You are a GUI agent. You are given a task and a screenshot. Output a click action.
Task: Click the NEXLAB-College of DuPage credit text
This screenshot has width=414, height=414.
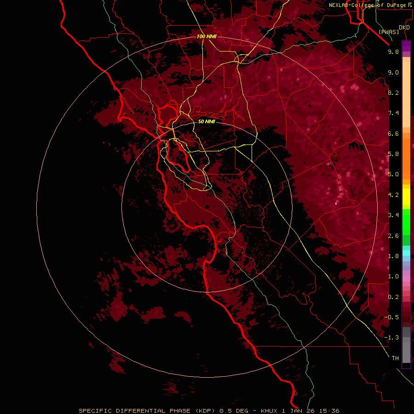point(370,5)
